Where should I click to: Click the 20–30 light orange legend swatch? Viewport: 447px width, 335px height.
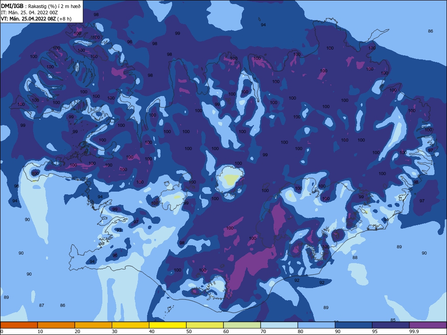point(93,325)
